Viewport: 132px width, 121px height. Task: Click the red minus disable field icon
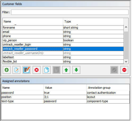pyautogui.click(x=124, y=70)
